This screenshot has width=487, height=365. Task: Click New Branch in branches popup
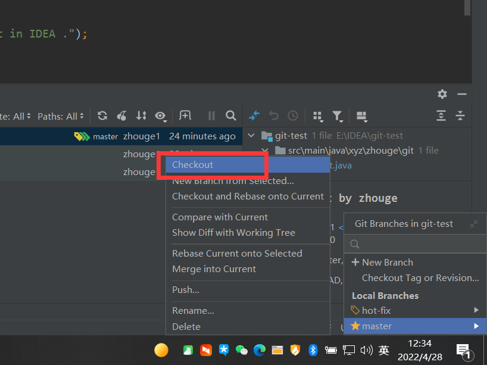(415, 262)
